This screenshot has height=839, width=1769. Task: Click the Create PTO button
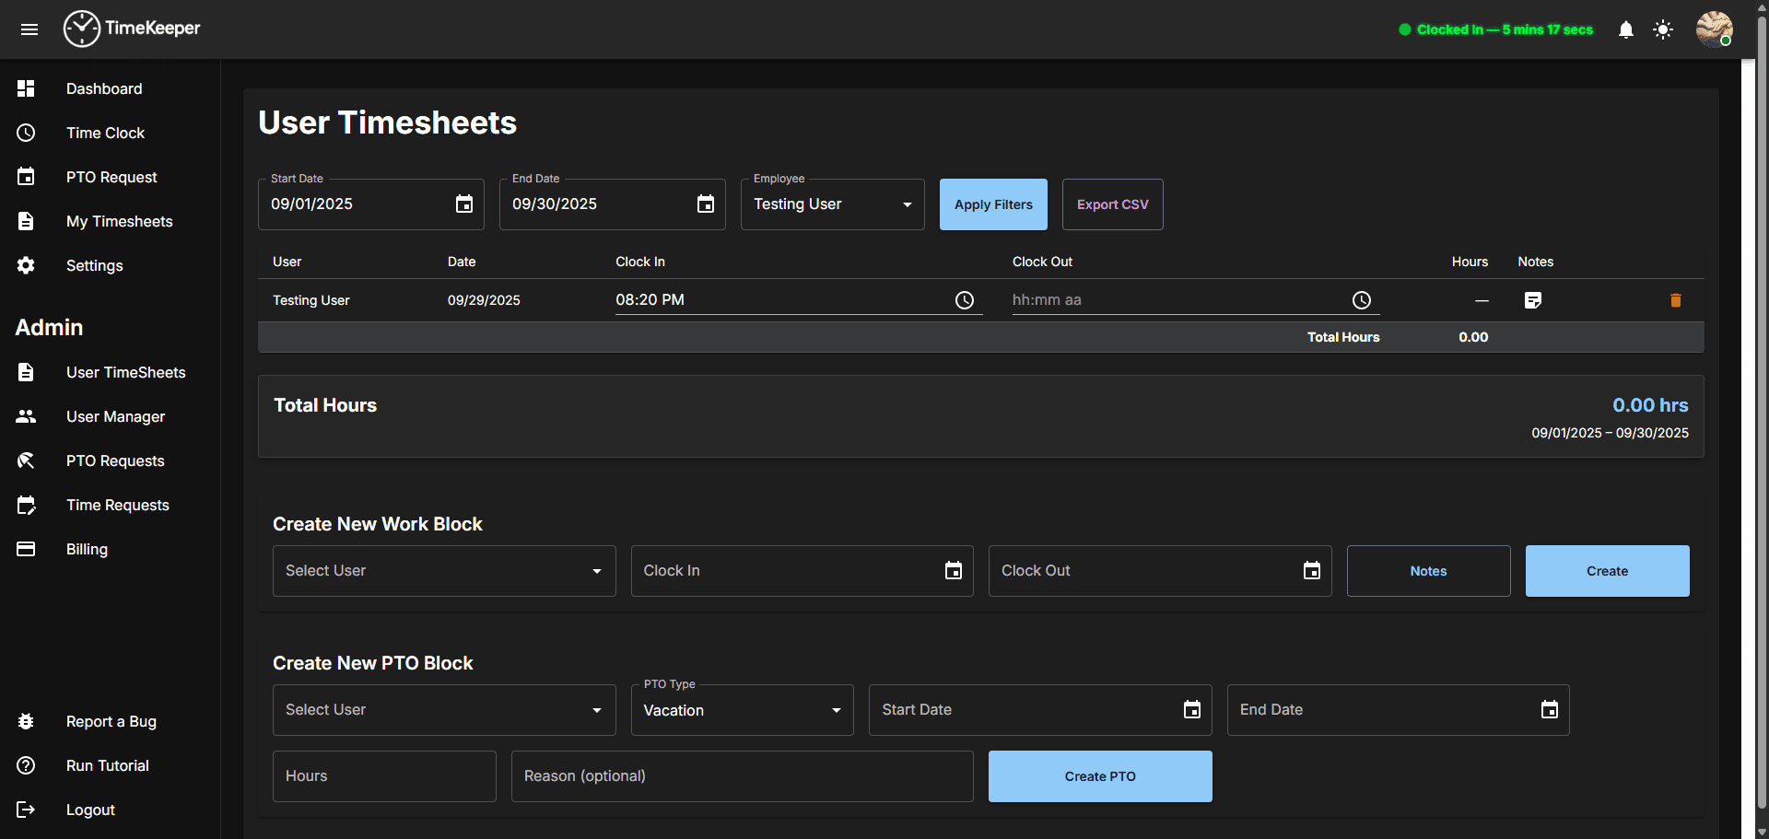tap(1100, 776)
